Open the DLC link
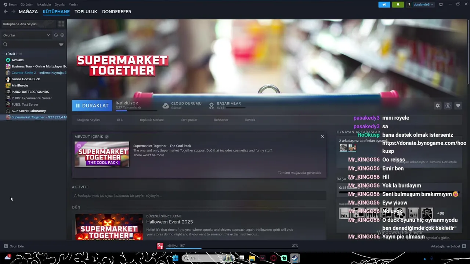This screenshot has width=470, height=264. click(120, 120)
